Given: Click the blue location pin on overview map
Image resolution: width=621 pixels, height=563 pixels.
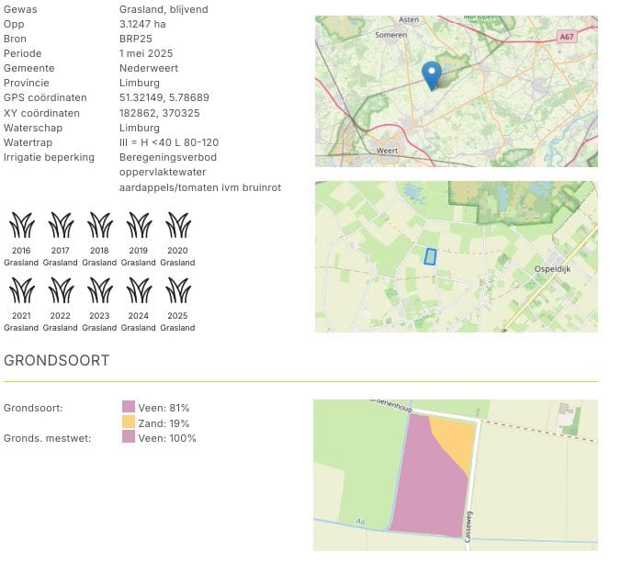Looking at the screenshot, I should tap(431, 74).
